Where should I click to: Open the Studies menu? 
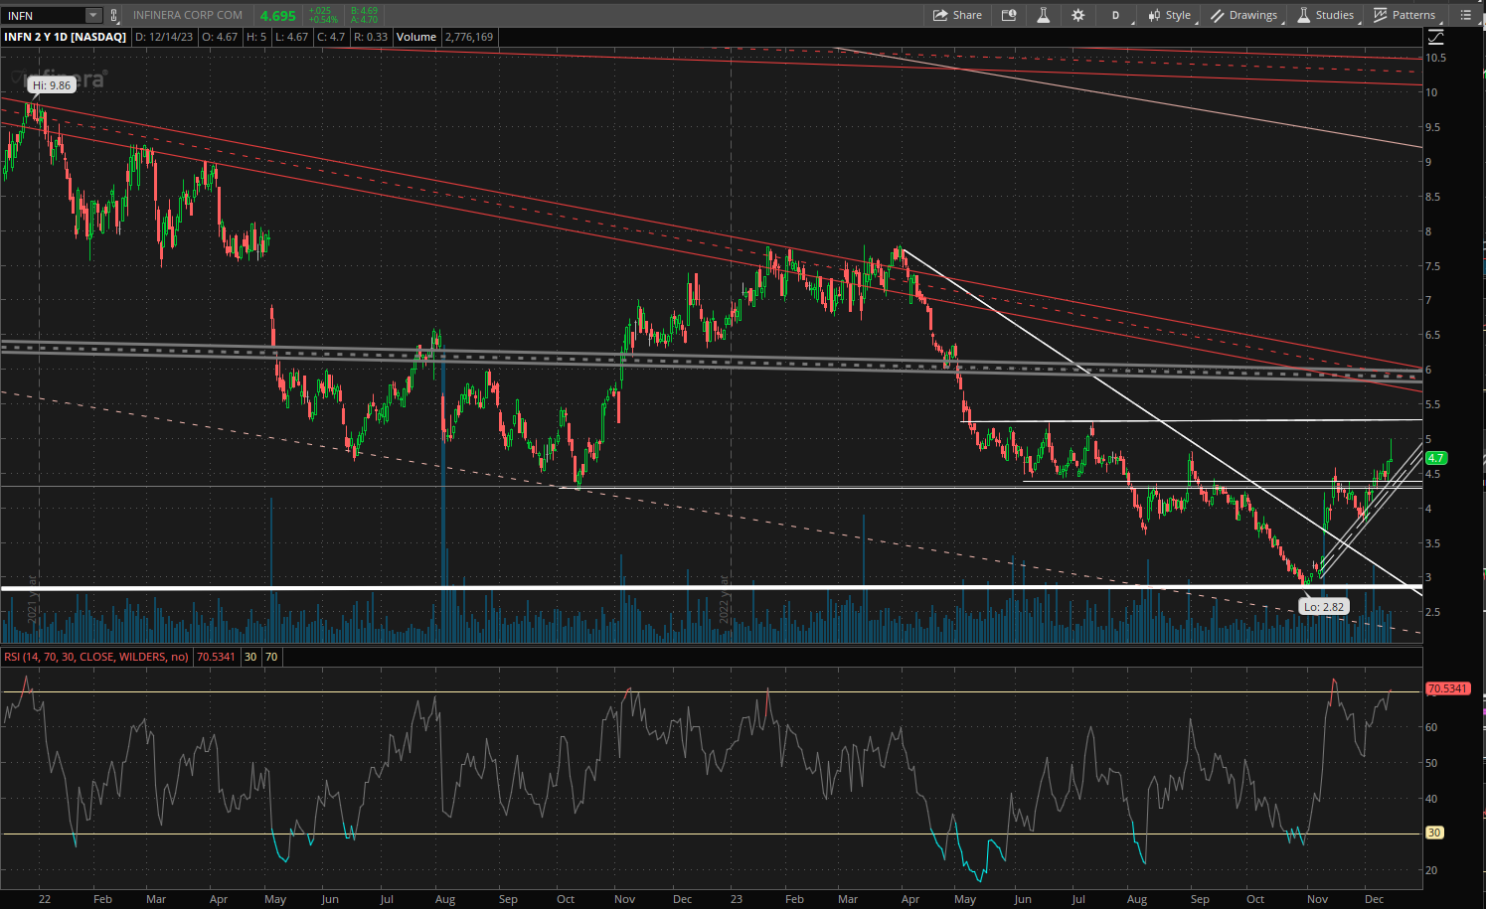(1325, 15)
